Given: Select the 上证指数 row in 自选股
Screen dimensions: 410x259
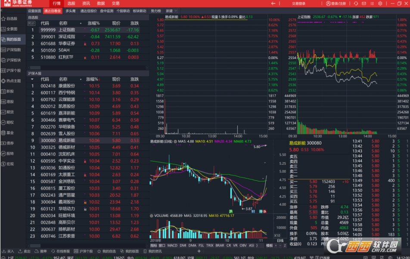Looking at the screenshot, I should pyautogui.click(x=84, y=30).
